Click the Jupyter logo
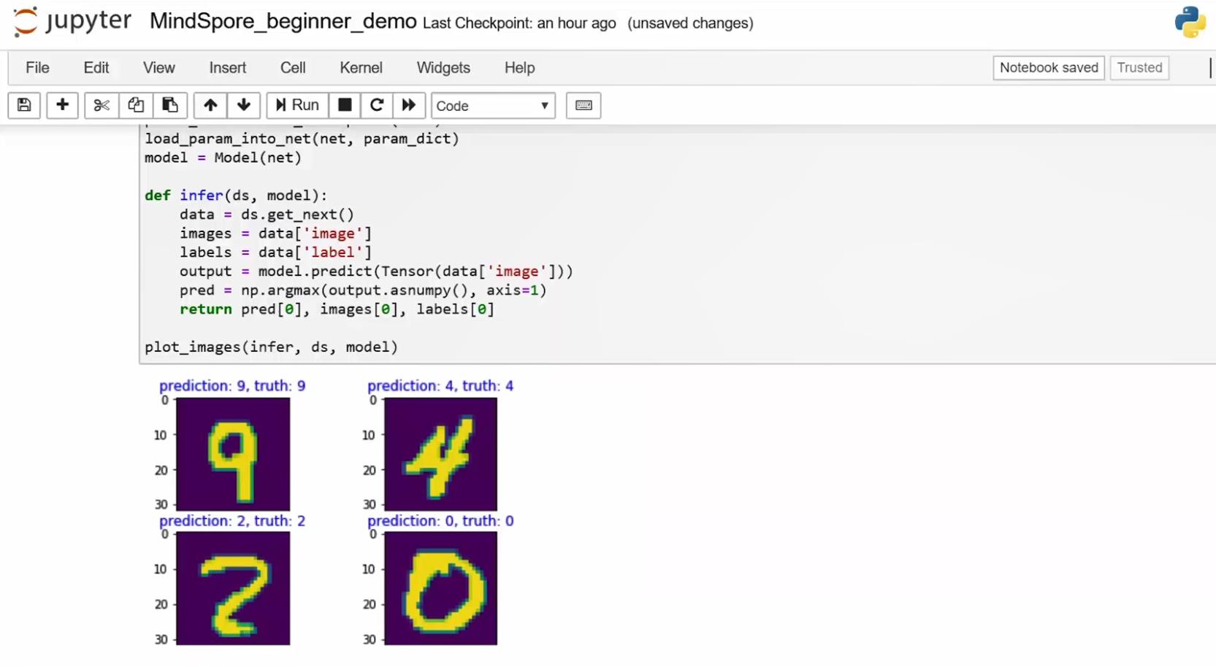The image size is (1216, 667). pyautogui.click(x=72, y=21)
